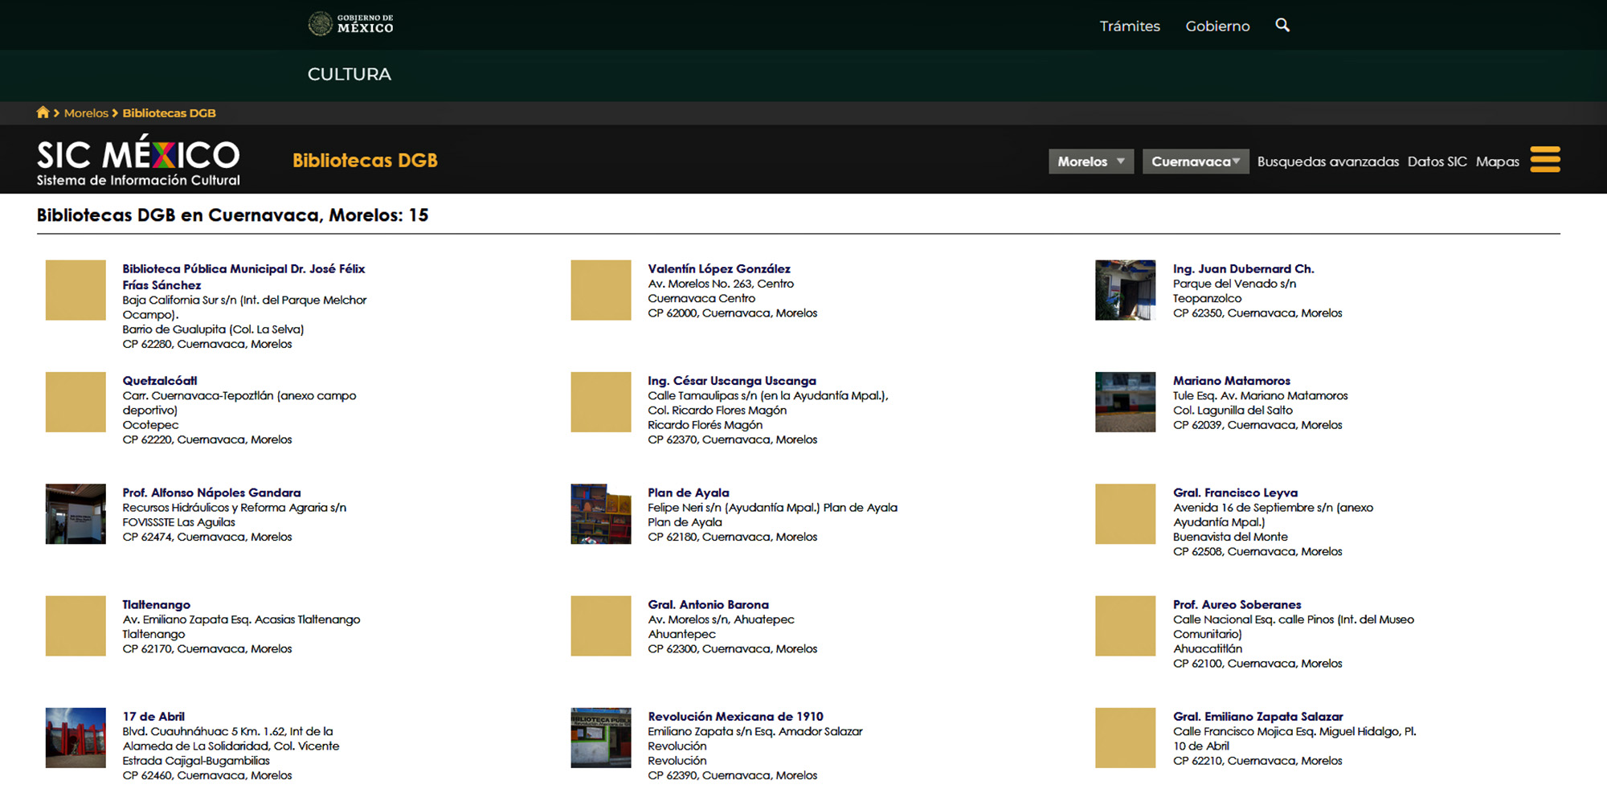Click Gral. Francisco Leyva placeholder thumbnail
The image size is (1607, 793).
point(1125,513)
